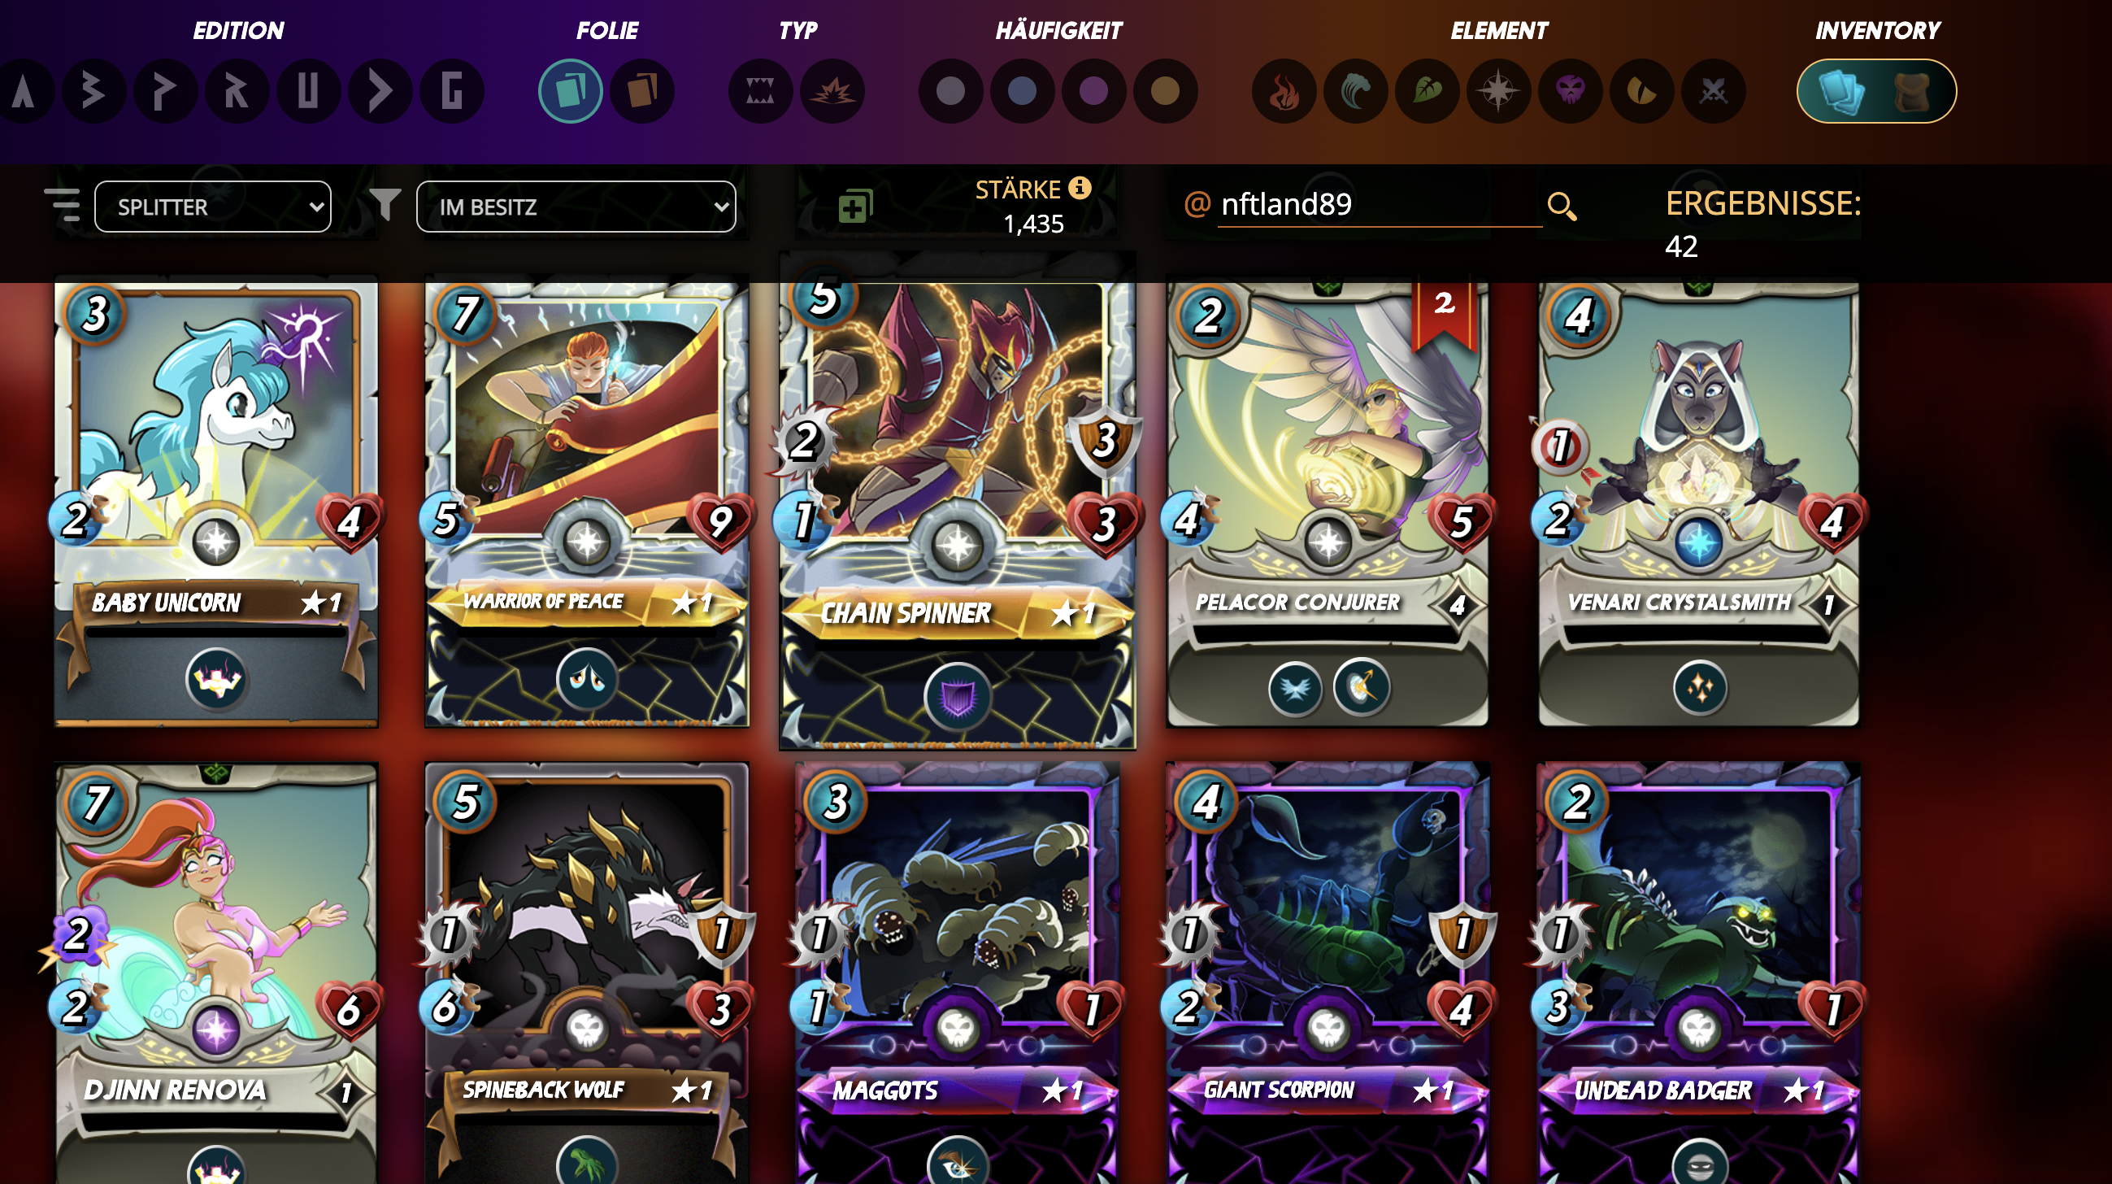This screenshot has height=1184, width=2112.
Task: Click the search magnifier icon
Action: click(x=1561, y=207)
